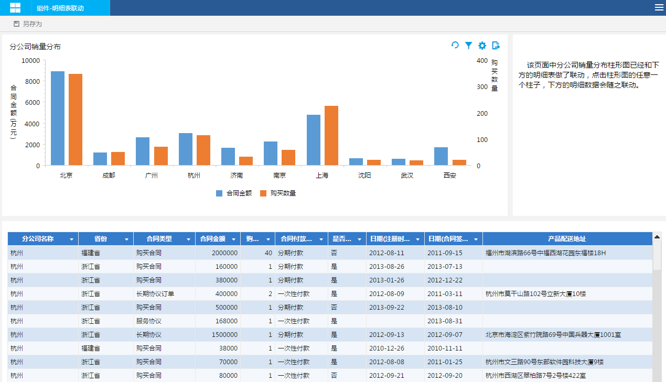Image resolution: width=666 pixels, height=382 pixels.
Task: Click the blue 南京 bar in chart
Action: pos(271,154)
